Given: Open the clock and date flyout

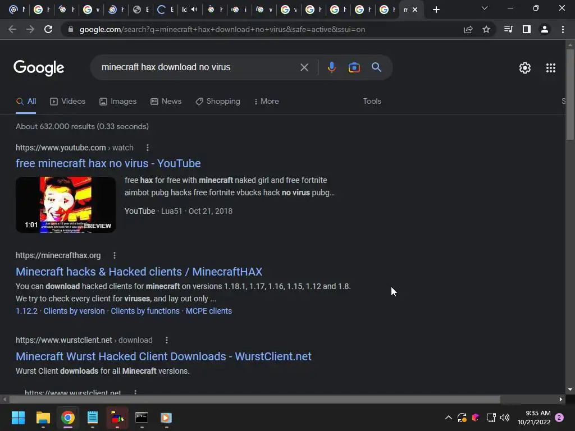Looking at the screenshot, I should [534, 418].
